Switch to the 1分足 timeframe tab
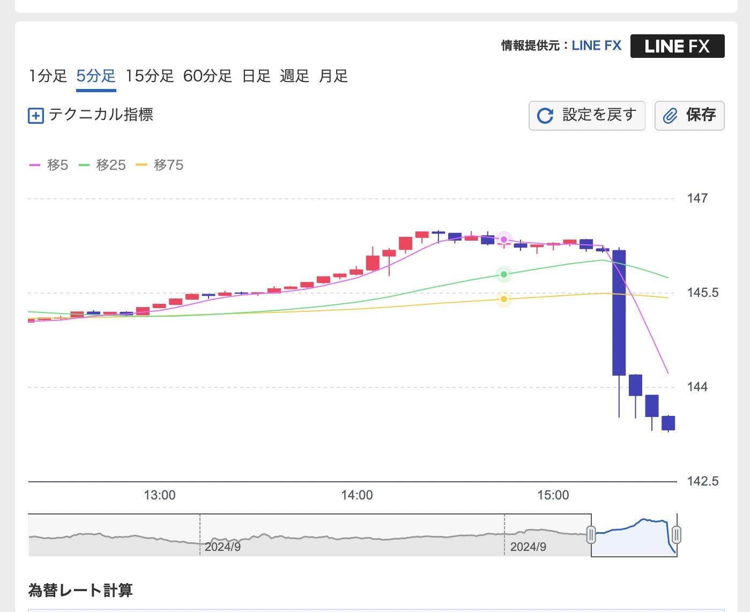This screenshot has width=750, height=612. click(48, 76)
